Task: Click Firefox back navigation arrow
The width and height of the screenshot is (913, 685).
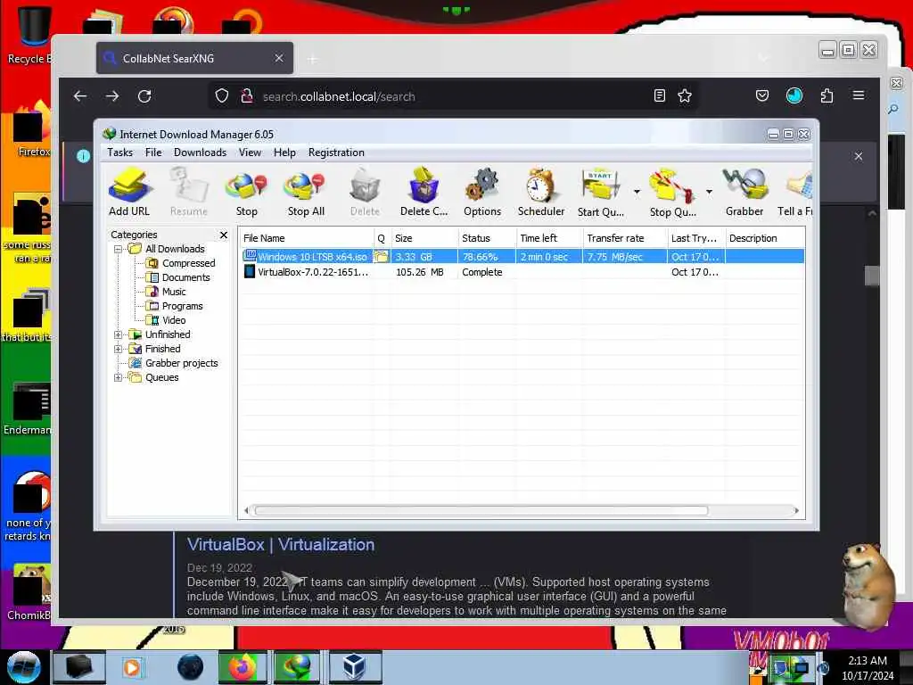Action: click(80, 96)
